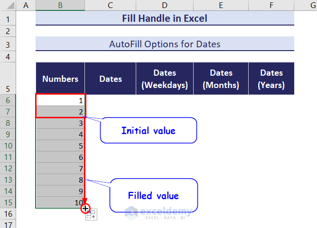This screenshot has width=317, height=228.
Task: Click the fill handle plus cursor
Action: tap(85, 208)
